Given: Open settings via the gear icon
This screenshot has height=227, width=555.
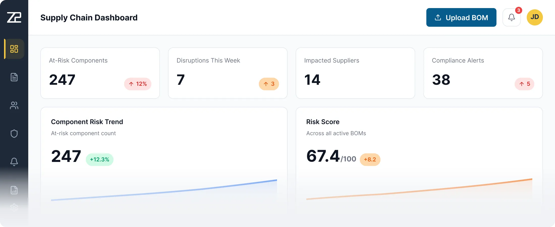Looking at the screenshot, I should point(14,207).
